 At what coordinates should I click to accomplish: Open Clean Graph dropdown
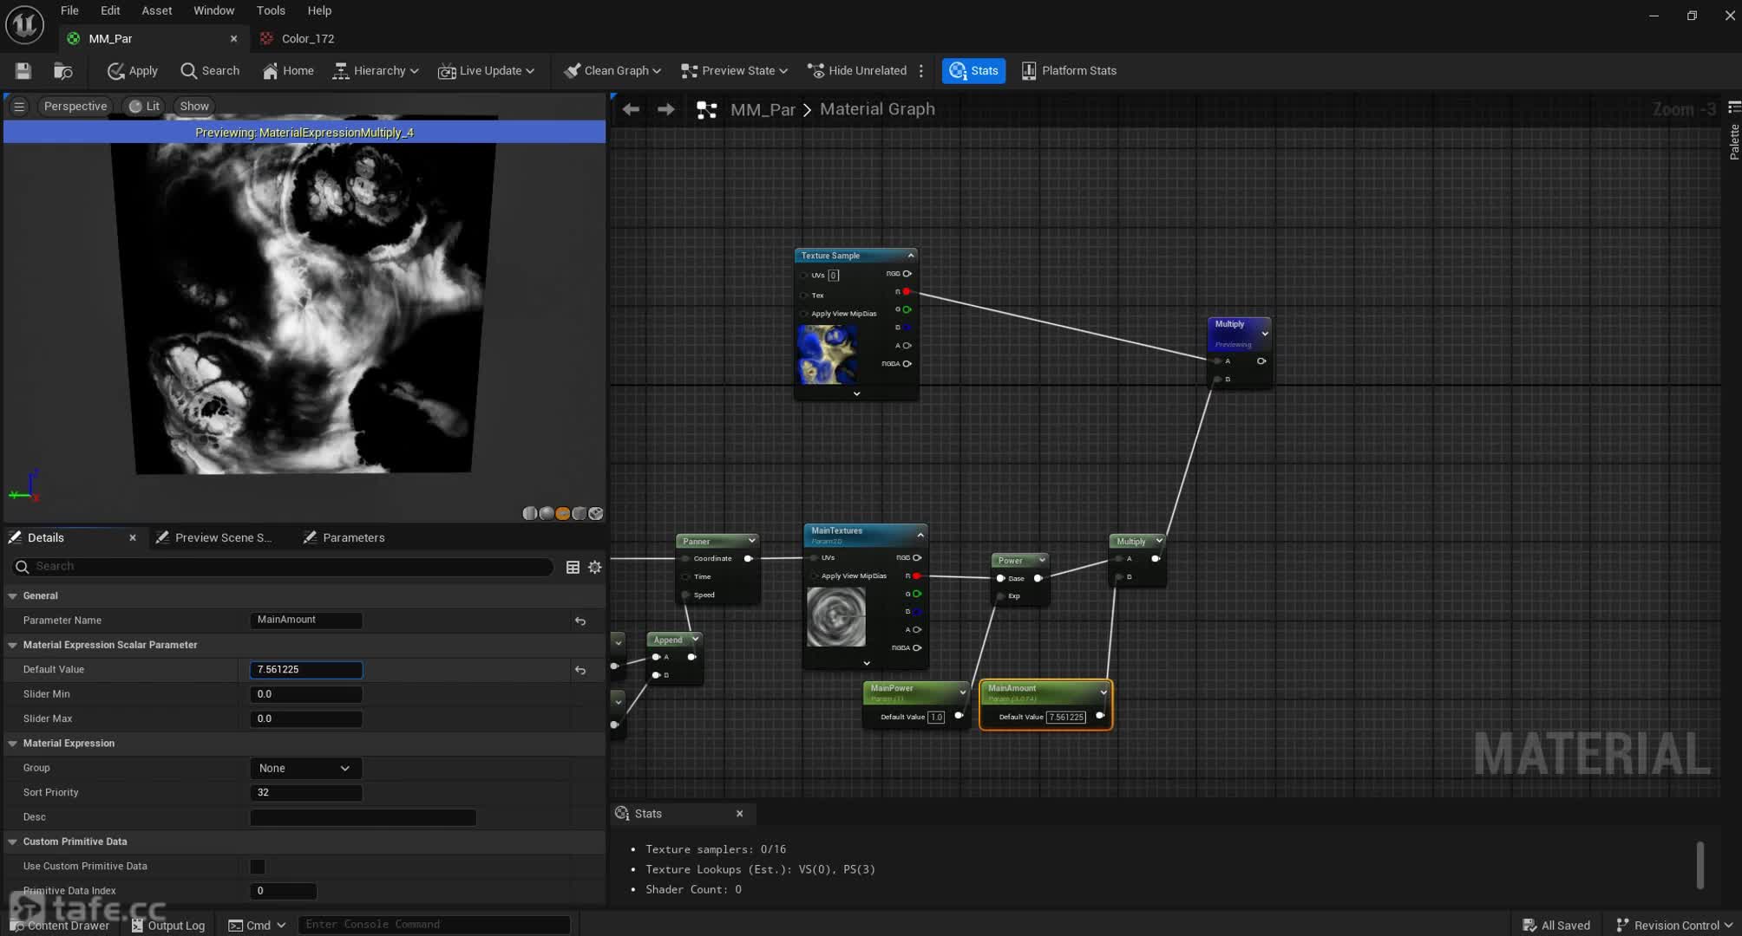[x=612, y=70]
